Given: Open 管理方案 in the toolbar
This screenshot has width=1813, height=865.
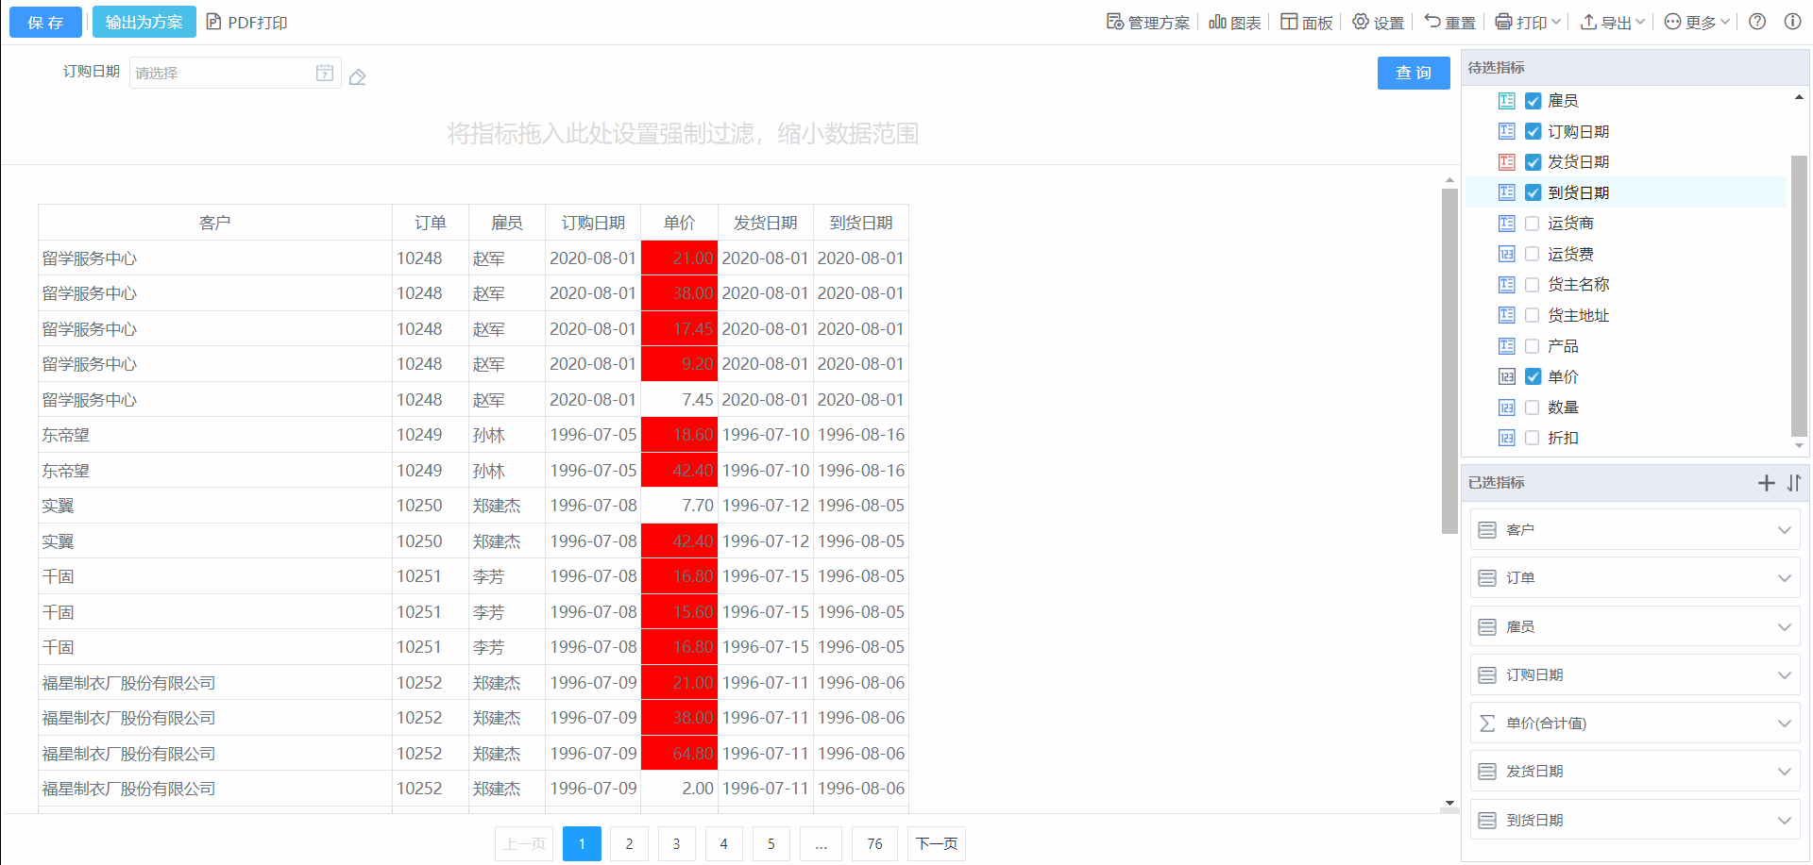Looking at the screenshot, I should (x=1148, y=22).
